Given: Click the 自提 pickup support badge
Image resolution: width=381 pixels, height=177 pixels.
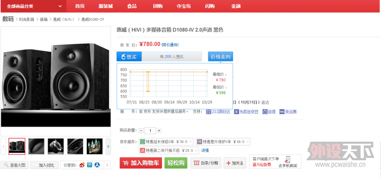Looking at the screenshot, I should click(x=269, y=112).
